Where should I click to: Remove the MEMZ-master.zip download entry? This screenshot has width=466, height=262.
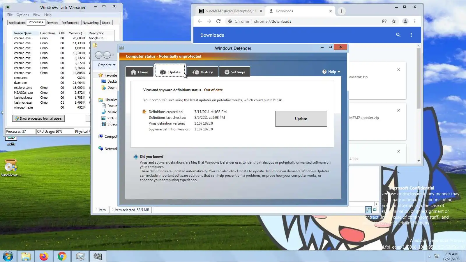399,110
